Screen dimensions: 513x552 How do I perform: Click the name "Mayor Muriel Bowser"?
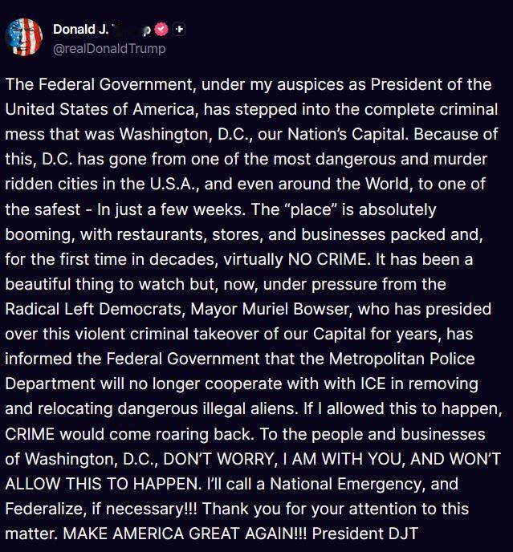pyautogui.click(x=271, y=310)
